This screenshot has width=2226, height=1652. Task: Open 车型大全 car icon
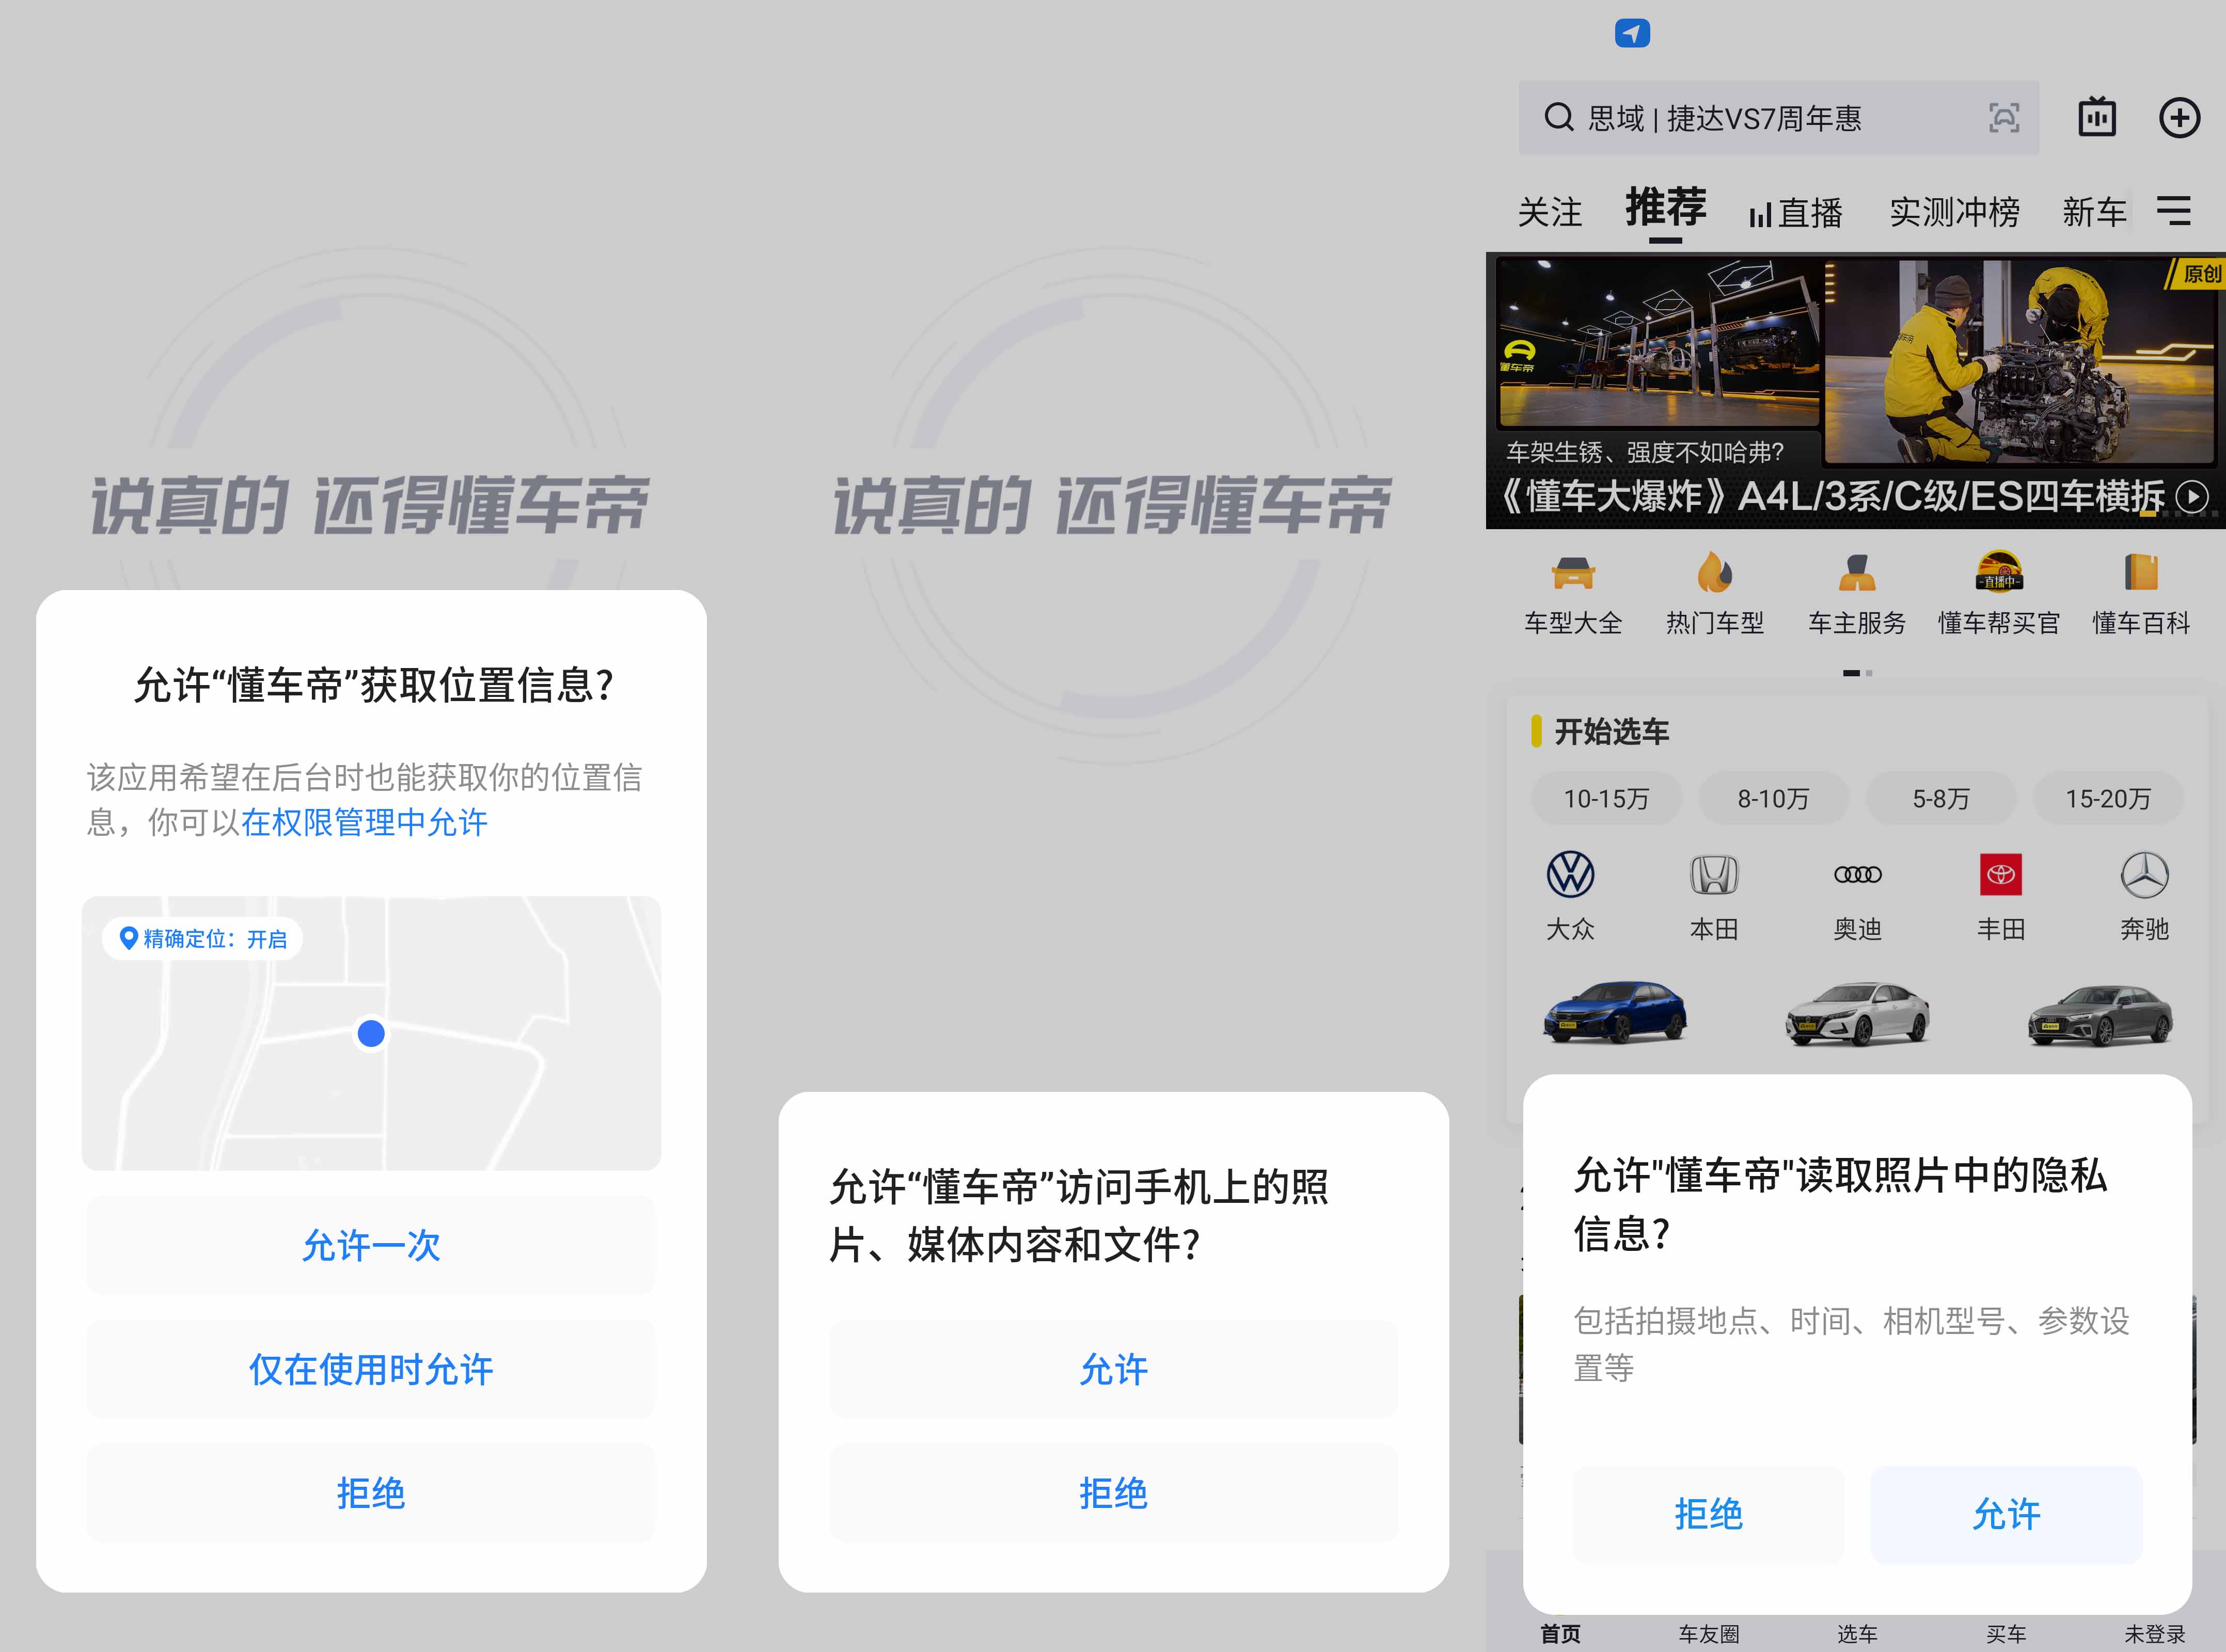(x=1573, y=573)
